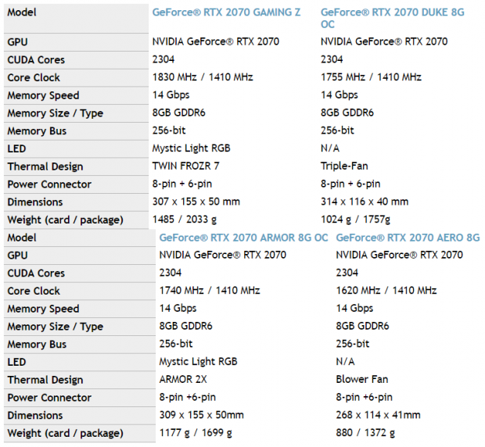The height and width of the screenshot is (447, 485).
Task: Click the 1620 MHz / 1410 MHz core clock
Action: coord(386,291)
